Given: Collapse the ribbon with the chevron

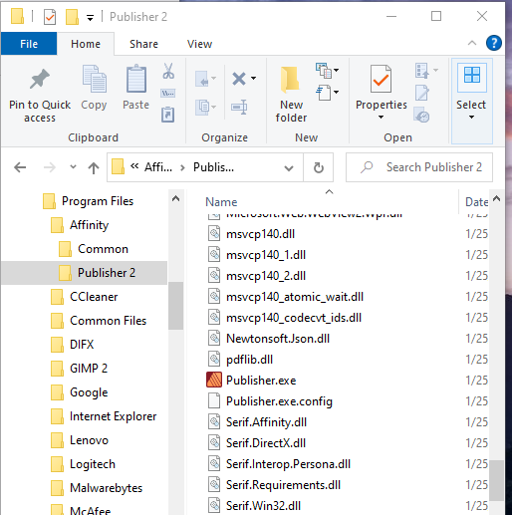Looking at the screenshot, I should point(472,43).
